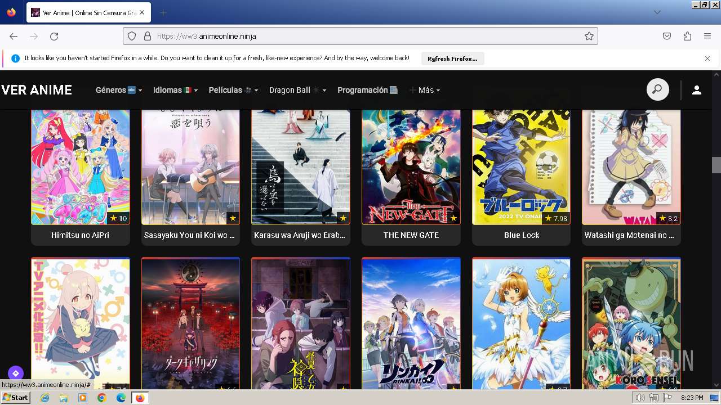Expand the Películas dropdown menu
721x405 pixels.
(233, 90)
